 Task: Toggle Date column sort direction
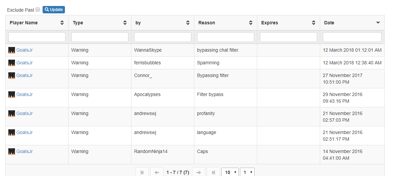(378, 23)
